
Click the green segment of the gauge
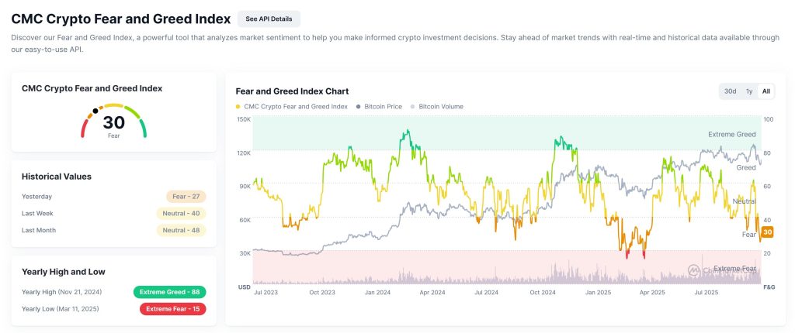[142, 128]
